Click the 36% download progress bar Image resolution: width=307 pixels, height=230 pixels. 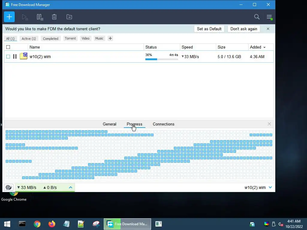[x=162, y=59]
